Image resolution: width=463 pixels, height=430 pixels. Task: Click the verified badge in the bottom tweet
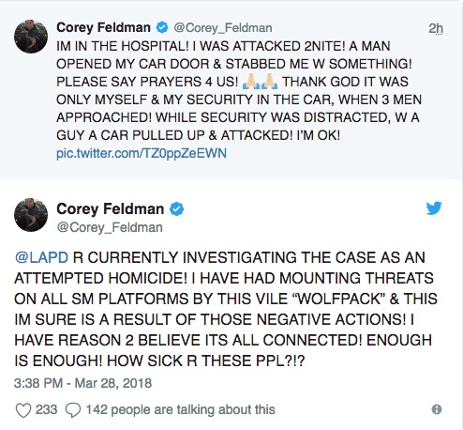coord(176,209)
